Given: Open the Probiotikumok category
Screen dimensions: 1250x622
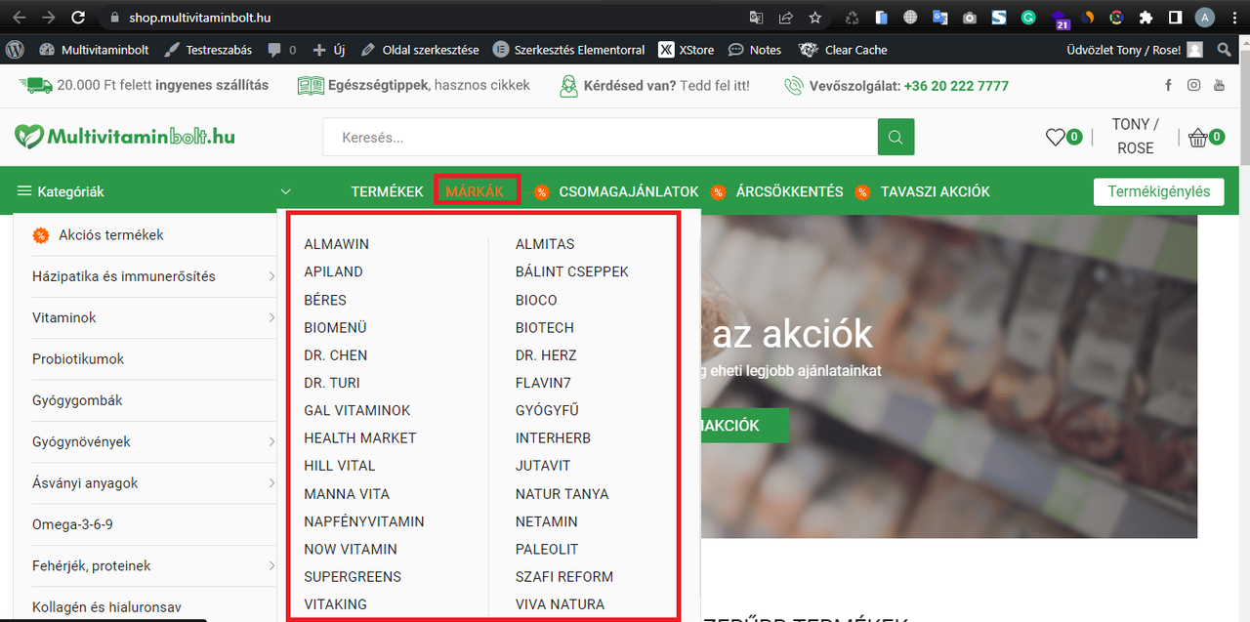Looking at the screenshot, I should pos(78,359).
